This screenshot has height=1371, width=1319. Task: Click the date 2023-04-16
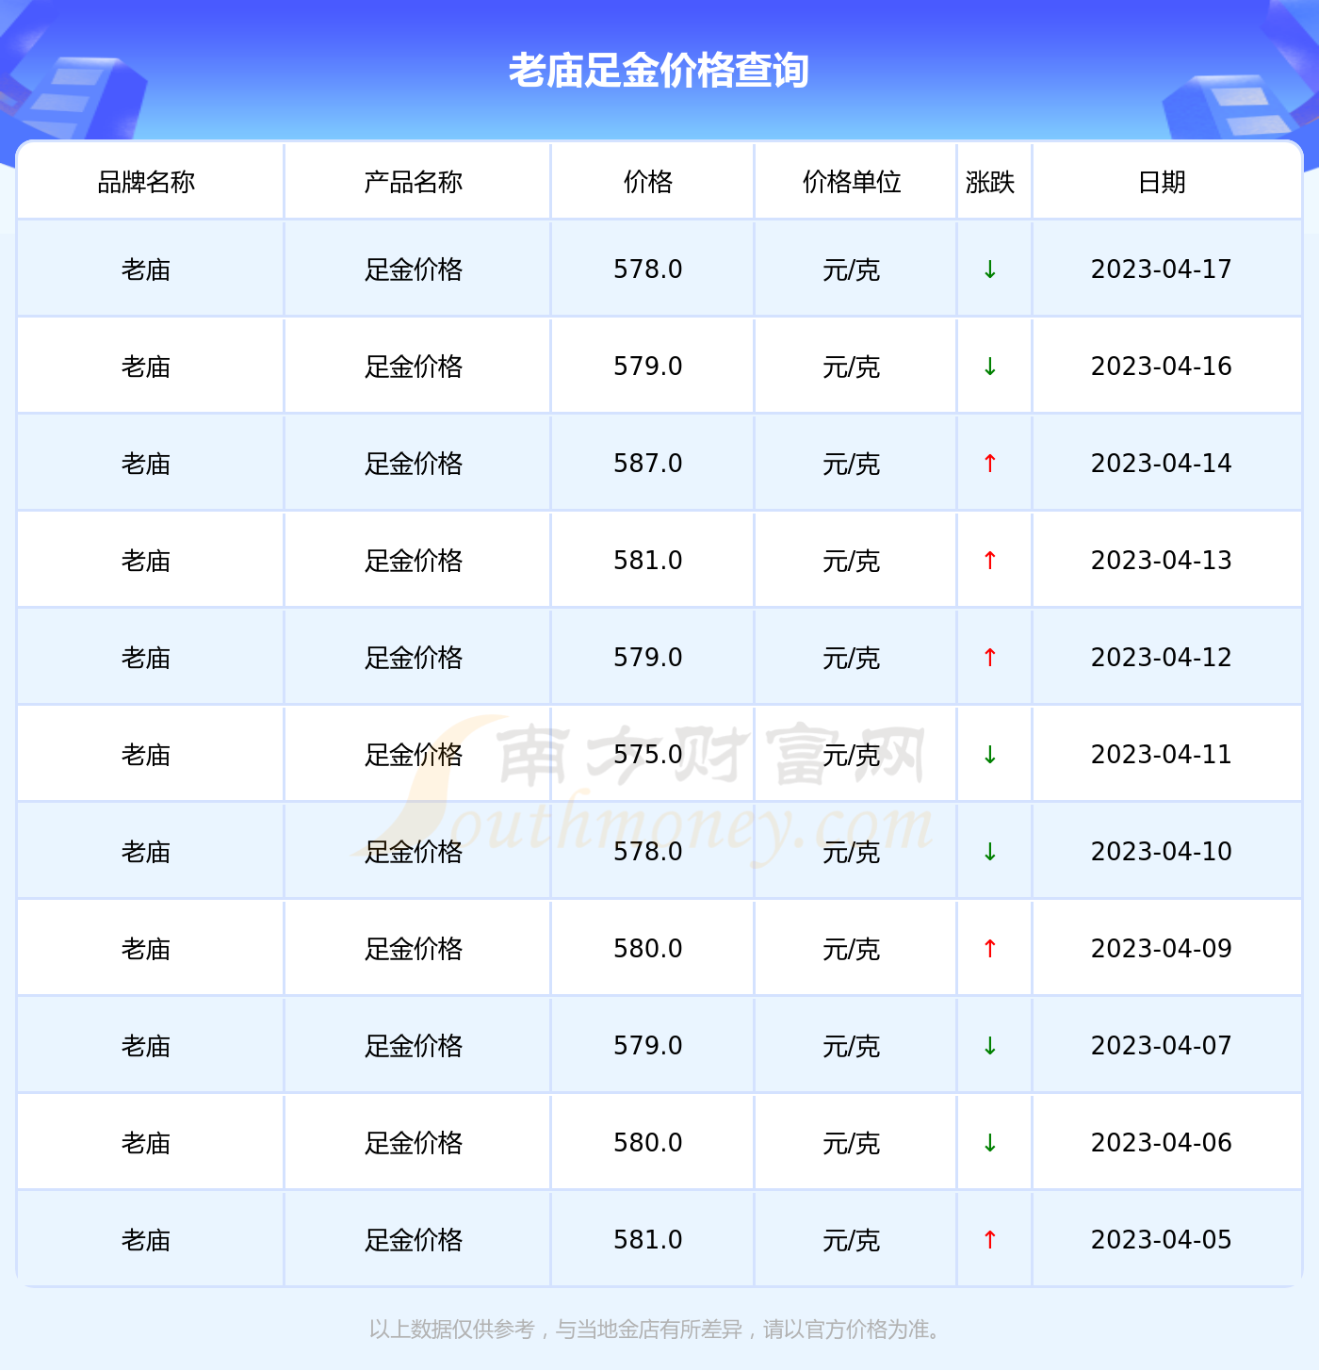[1162, 367]
